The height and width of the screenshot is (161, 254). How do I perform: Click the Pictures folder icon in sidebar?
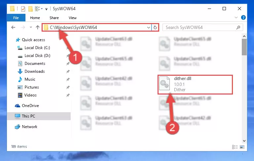tap(20, 87)
